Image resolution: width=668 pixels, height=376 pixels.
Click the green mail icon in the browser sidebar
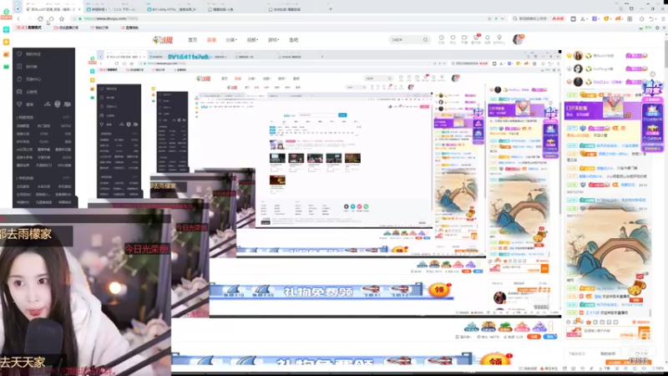point(6,67)
